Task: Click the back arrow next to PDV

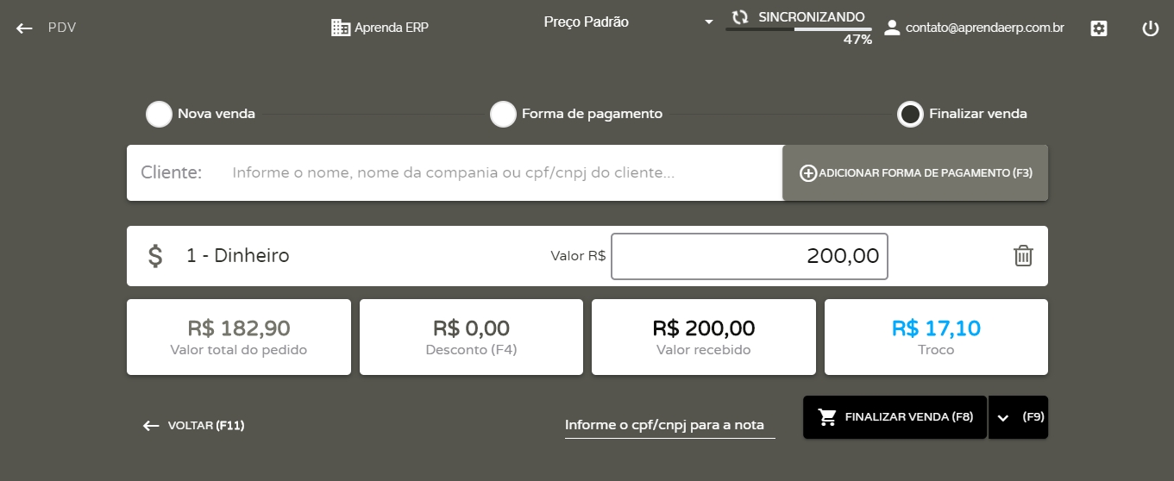Action: pos(24,28)
